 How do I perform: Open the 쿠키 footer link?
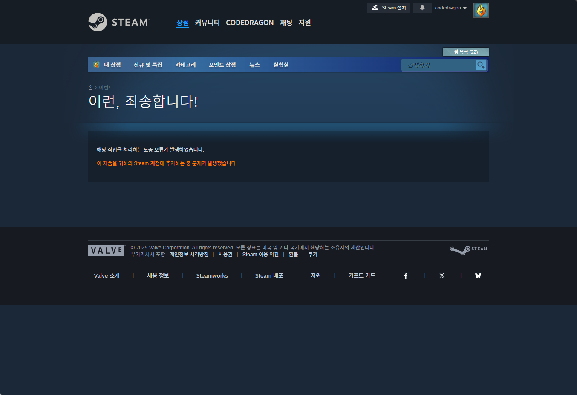tap(313, 255)
